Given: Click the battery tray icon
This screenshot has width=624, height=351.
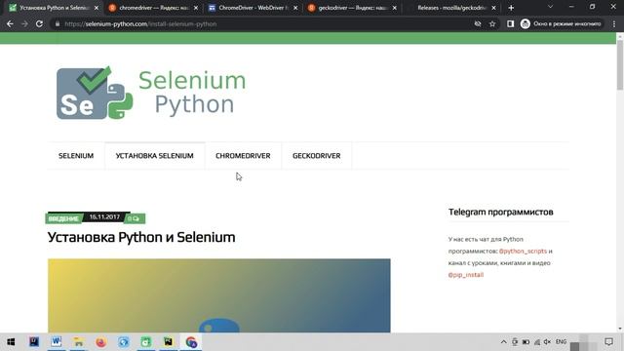Looking at the screenshot, I should (526, 342).
